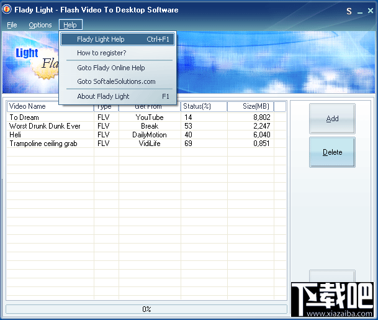Viewport: 378px width, 320px height.
Task: Click status value 14 for To Dream
Action: click(188, 117)
